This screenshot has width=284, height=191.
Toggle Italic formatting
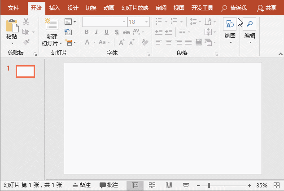click(x=96, y=32)
